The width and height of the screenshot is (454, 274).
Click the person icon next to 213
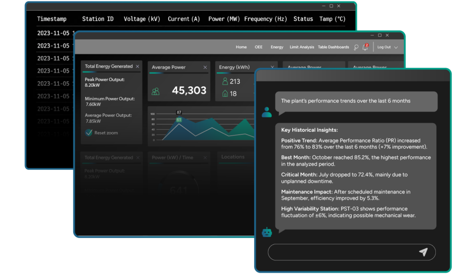click(225, 81)
